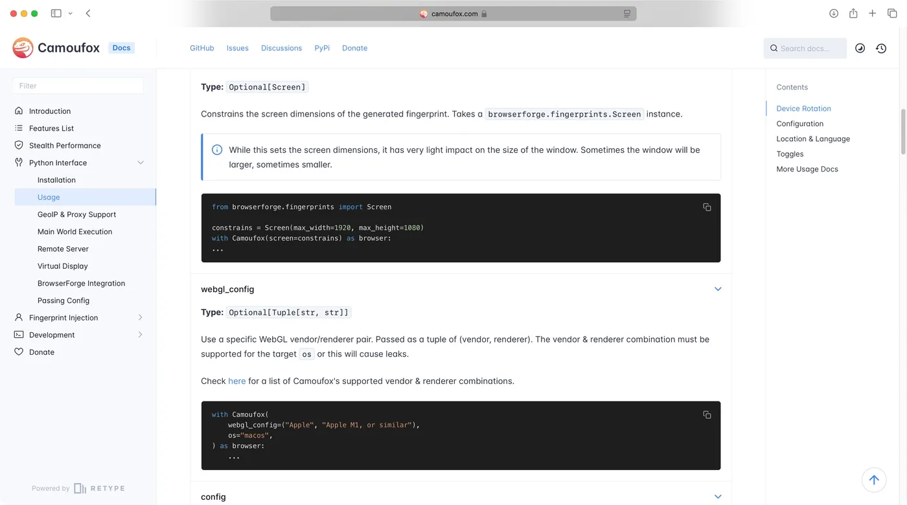
Task: Open the PyPi navigation link
Action: click(322, 48)
